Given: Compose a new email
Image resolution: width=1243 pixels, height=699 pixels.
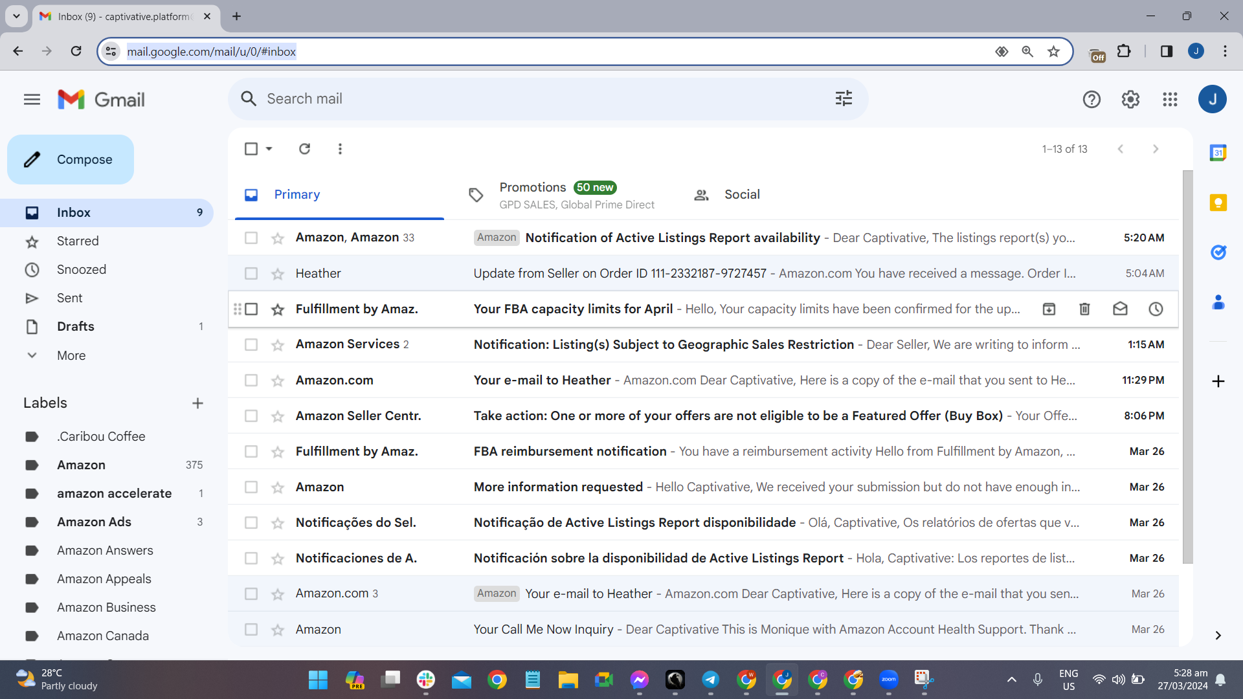Looking at the screenshot, I should point(71,160).
